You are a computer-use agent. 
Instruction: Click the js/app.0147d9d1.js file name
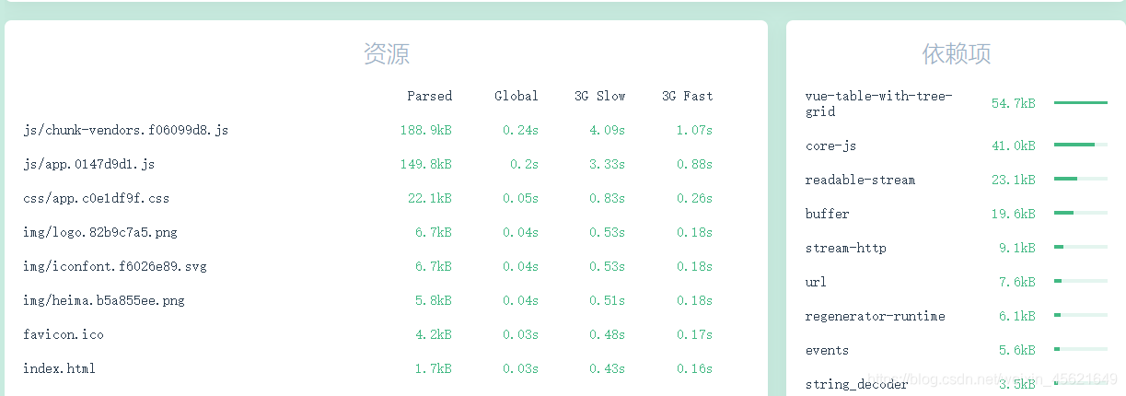coord(89,165)
